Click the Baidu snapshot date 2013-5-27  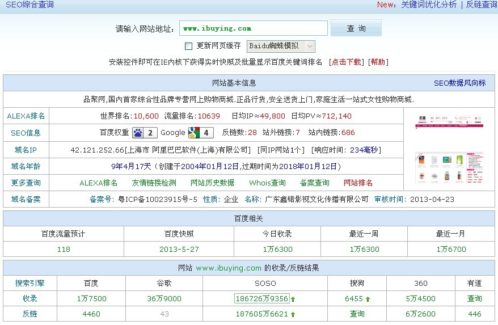coord(179,250)
